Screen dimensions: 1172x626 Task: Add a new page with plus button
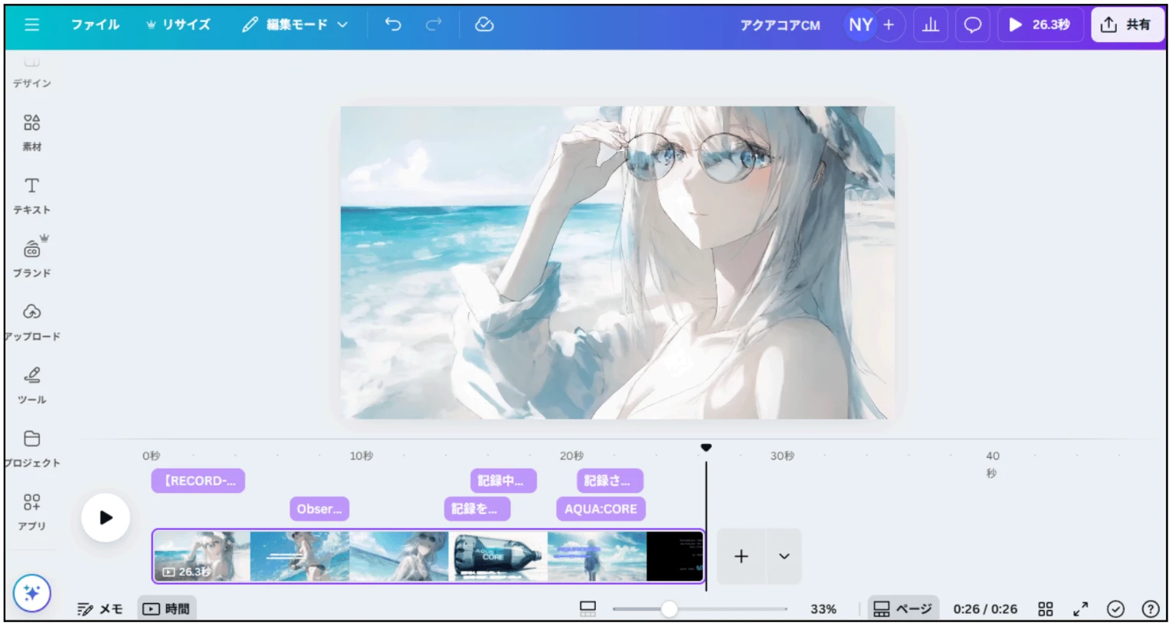(x=741, y=556)
